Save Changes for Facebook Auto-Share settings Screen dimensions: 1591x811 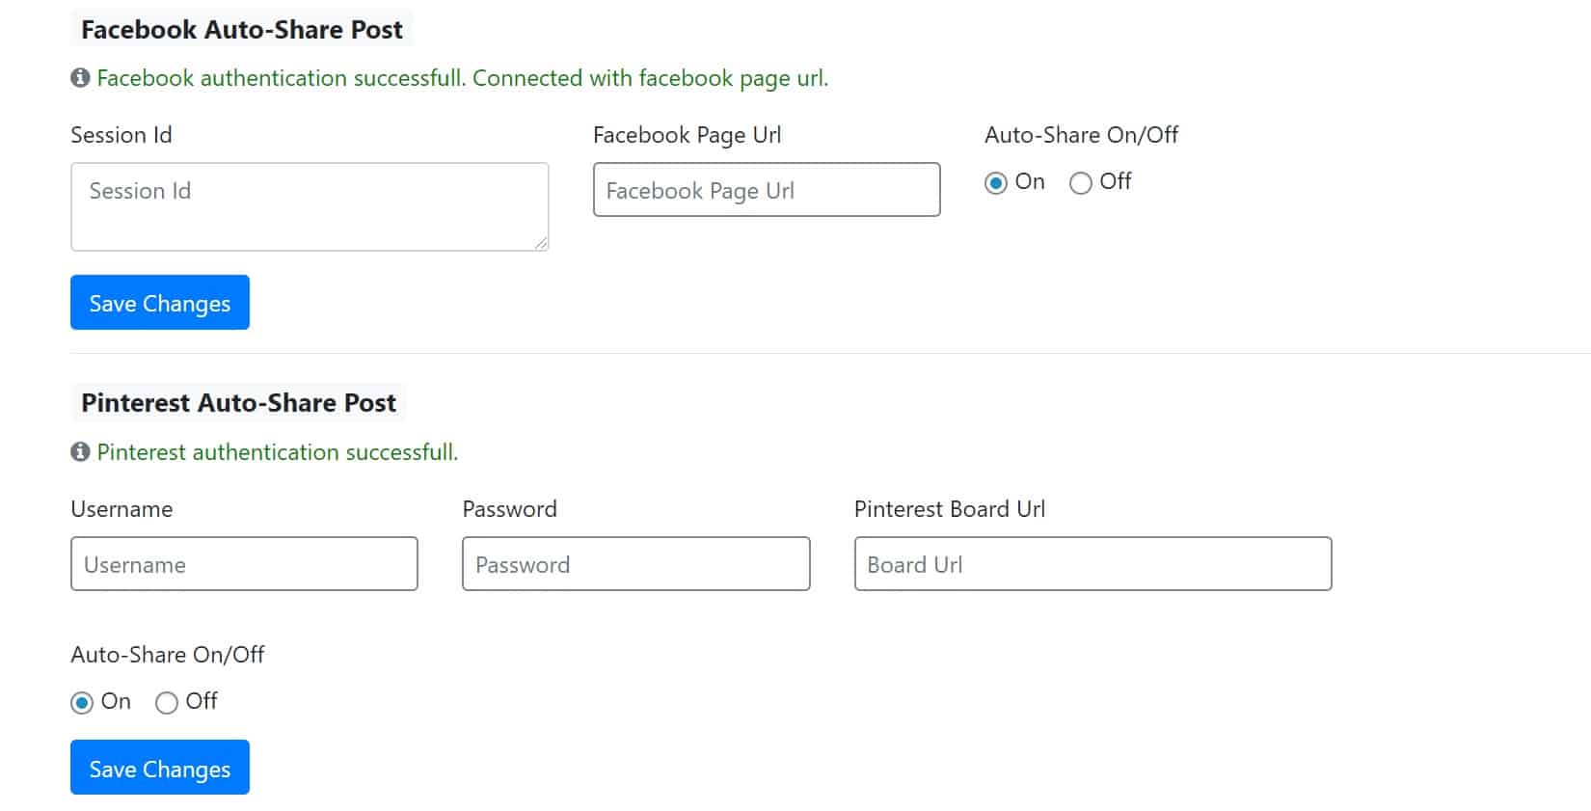160,303
